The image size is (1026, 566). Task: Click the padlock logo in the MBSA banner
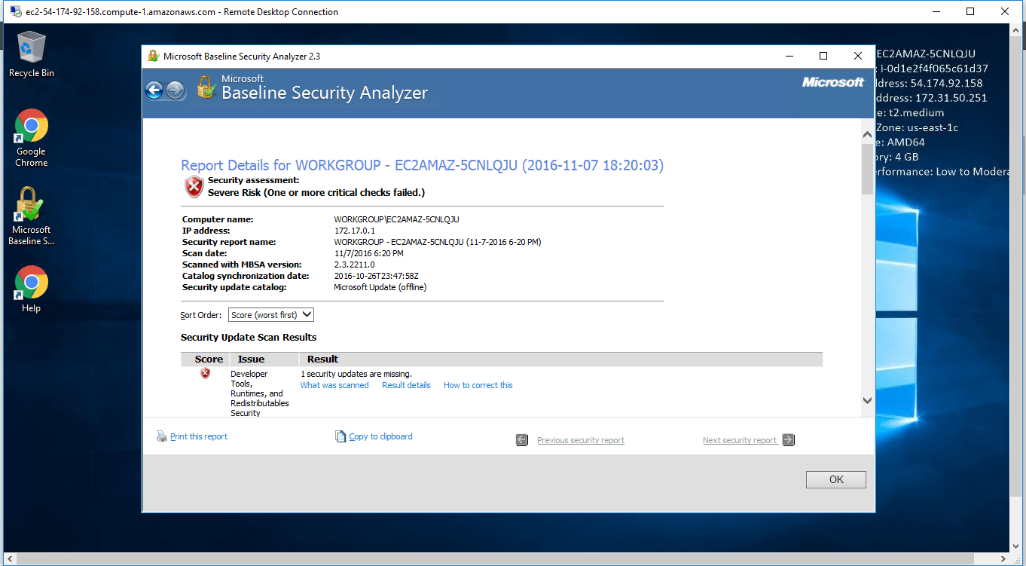[206, 87]
